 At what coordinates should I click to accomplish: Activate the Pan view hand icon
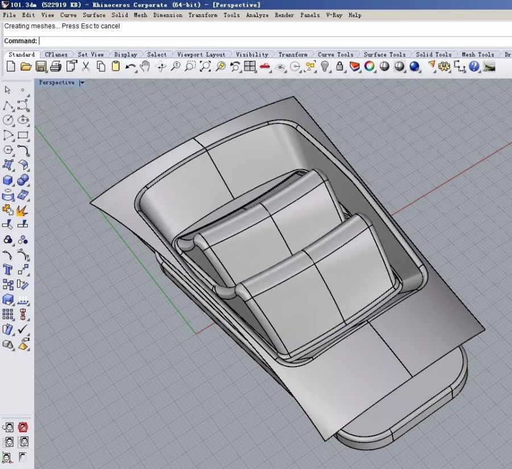point(145,67)
